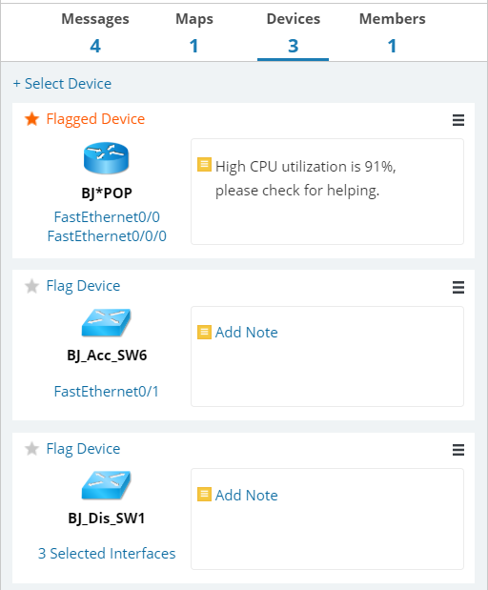The height and width of the screenshot is (590, 488).
Task: Click the BJ*POP router icon
Action: (x=106, y=158)
